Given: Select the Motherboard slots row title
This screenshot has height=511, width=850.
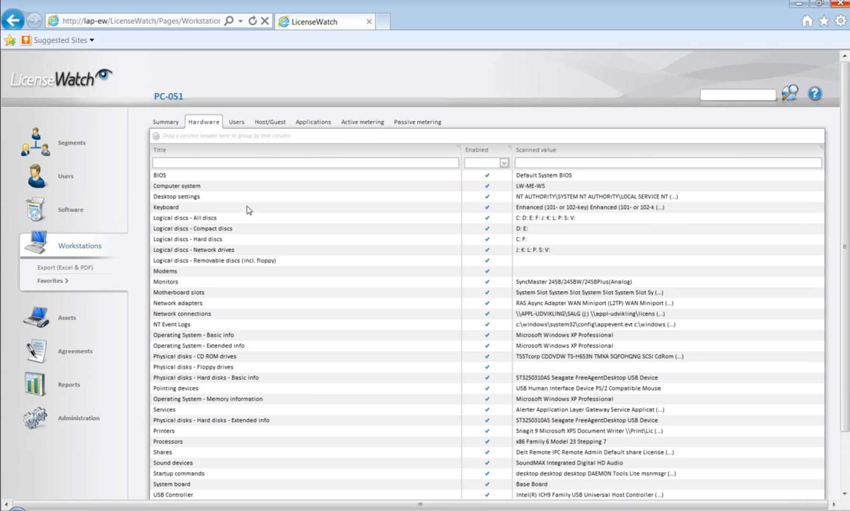Looking at the screenshot, I should [179, 292].
